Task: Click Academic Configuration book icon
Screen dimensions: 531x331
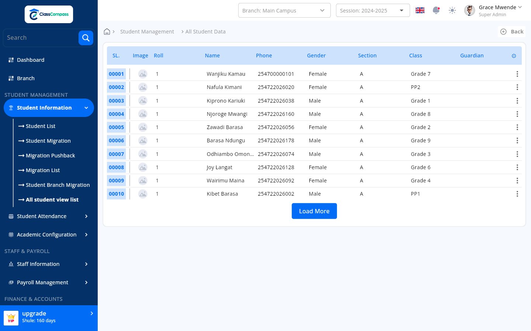Action: tap(11, 235)
